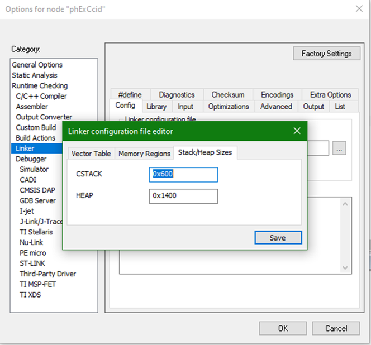Select PE micro debugger driver
The height and width of the screenshot is (345, 371).
tap(32, 253)
